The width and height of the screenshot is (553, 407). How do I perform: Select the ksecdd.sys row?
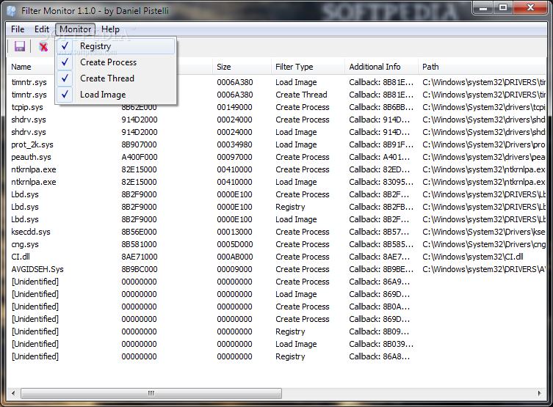coord(276,232)
